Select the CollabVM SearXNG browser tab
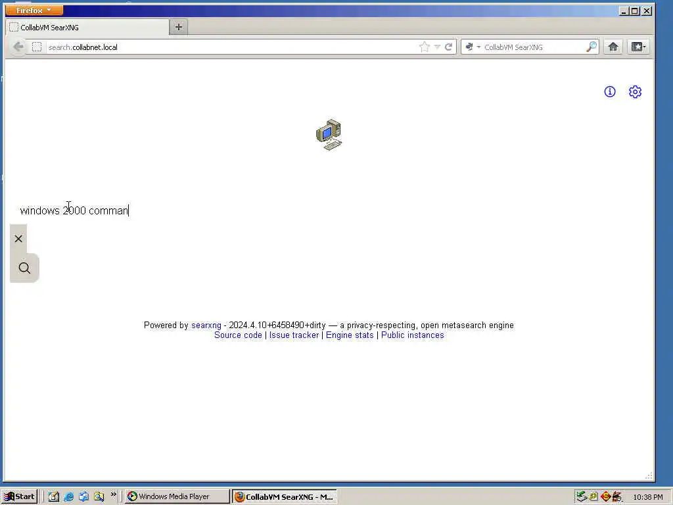Viewport: 673px width, 505px height. [88, 28]
